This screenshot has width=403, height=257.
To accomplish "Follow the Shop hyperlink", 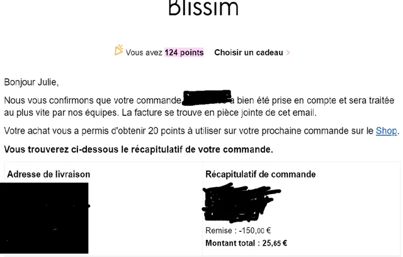I will [386, 131].
